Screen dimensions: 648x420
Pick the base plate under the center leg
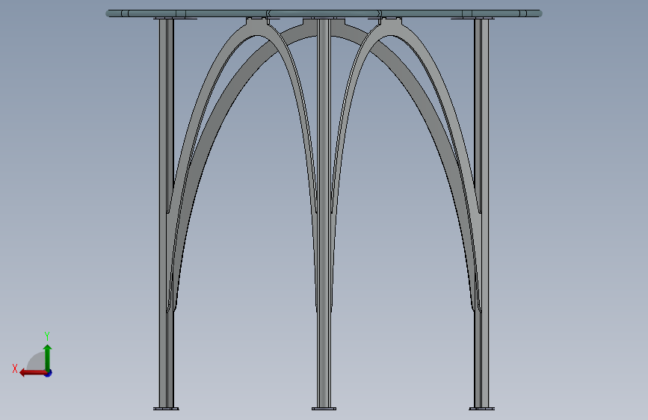coord(324,409)
